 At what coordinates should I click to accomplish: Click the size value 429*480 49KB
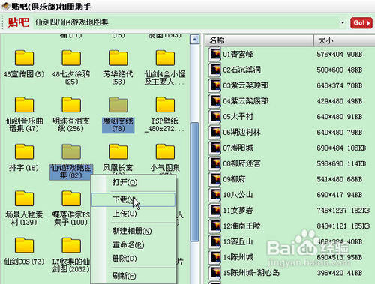340,101
